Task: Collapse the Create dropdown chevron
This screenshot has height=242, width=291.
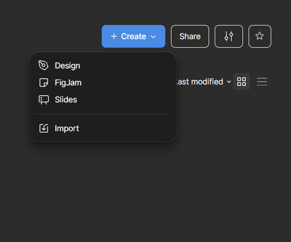Action: pyautogui.click(x=153, y=37)
